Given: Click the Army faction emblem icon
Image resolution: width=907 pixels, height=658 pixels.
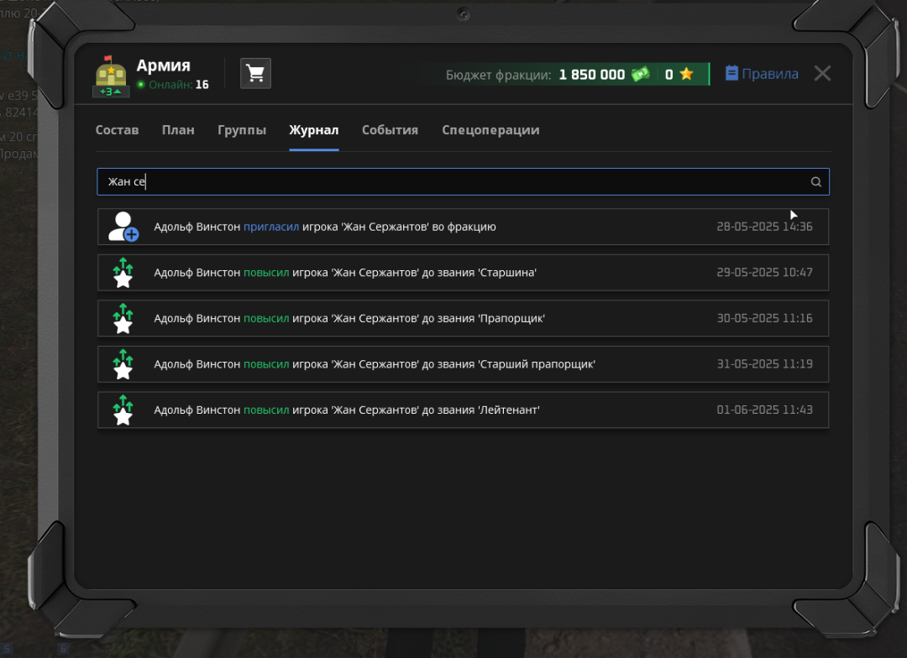Looking at the screenshot, I should 111,71.
